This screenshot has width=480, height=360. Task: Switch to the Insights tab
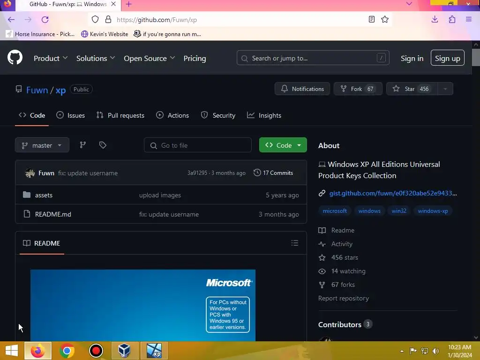coord(264,115)
